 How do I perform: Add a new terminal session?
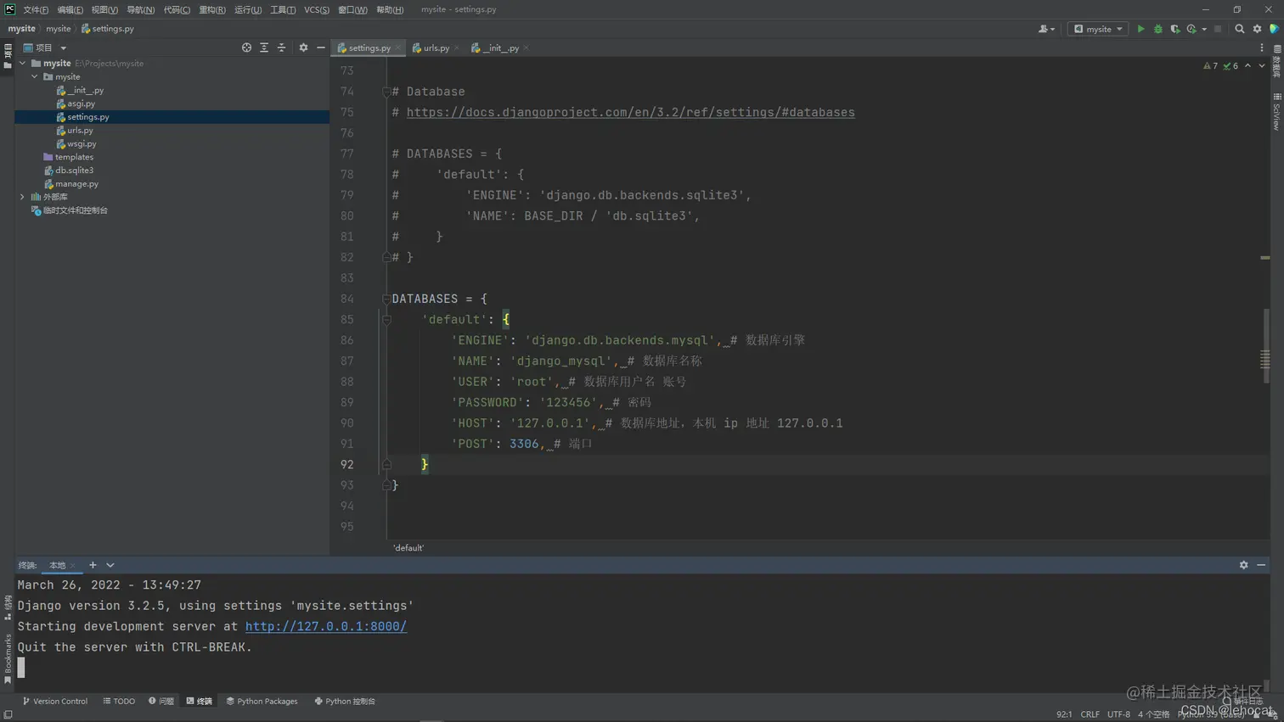pos(93,565)
